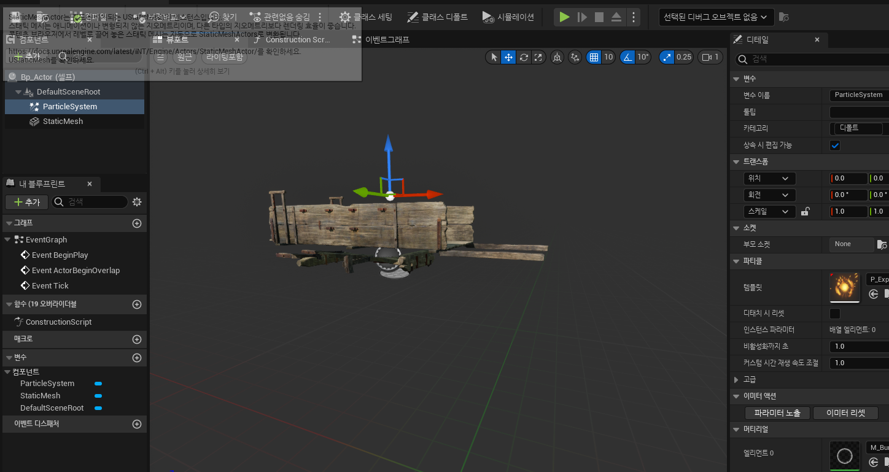This screenshot has height=472, width=889.
Task: Collapse the 변수 section in Details
Action: (x=737, y=79)
